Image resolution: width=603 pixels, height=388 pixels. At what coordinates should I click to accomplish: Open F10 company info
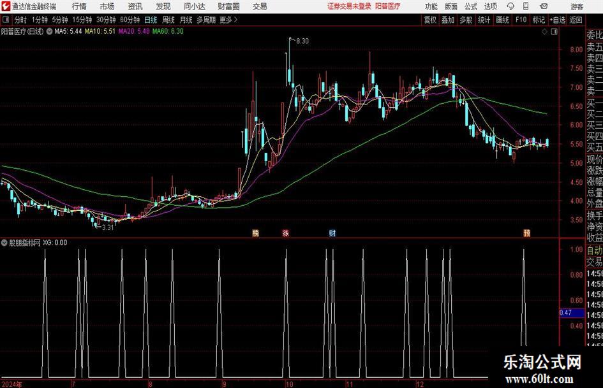coord(521,20)
